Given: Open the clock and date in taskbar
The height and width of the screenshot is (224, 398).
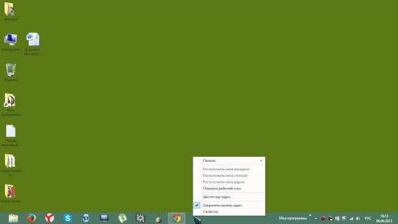Looking at the screenshot, I should (x=384, y=218).
